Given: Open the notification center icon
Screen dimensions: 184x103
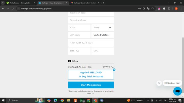Looking at the screenshot, I should (180, 100).
